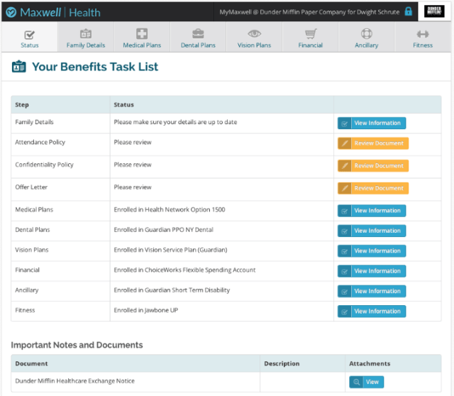Image resolution: width=454 pixels, height=396 pixels.
Task: View Information for Vision Plans step
Action: point(372,251)
